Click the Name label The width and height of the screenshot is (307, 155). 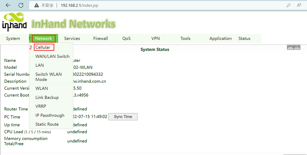coord(10,60)
